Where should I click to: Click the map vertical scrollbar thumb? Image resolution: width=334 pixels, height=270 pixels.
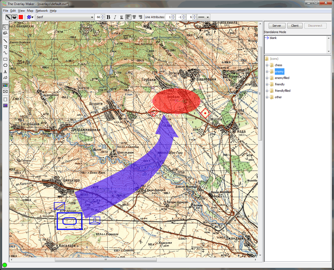[x=260, y=93]
